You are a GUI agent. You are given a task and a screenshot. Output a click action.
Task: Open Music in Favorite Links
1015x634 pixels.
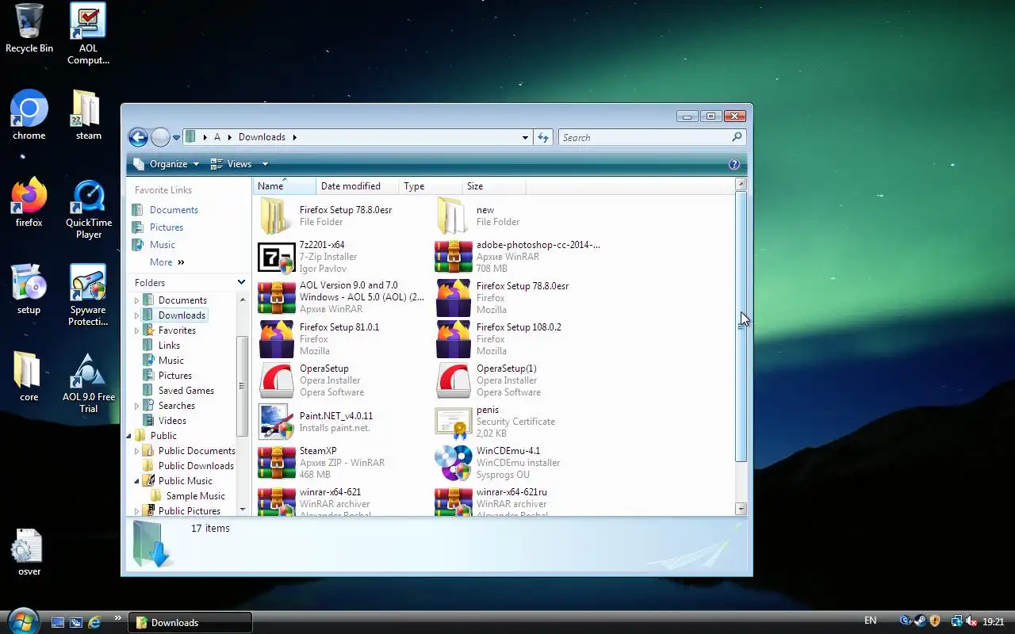coord(163,245)
